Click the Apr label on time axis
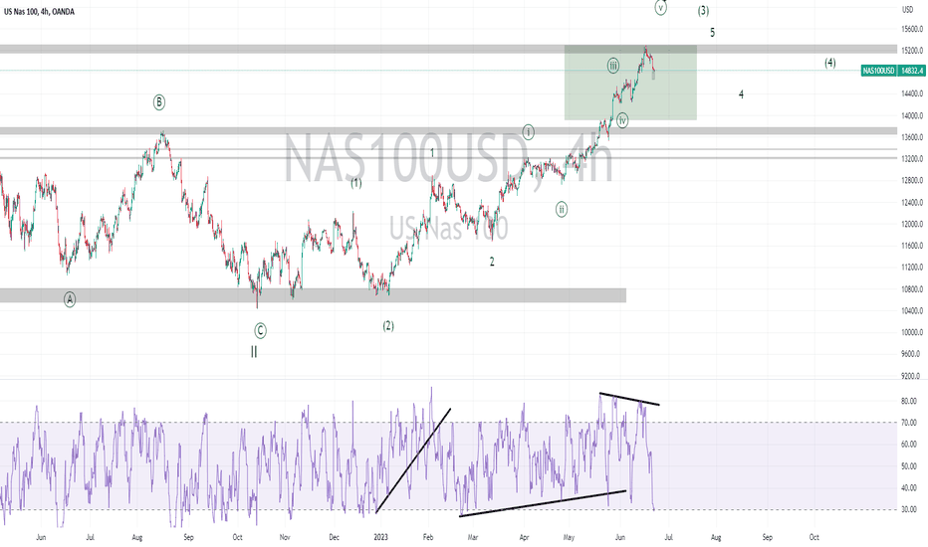928x547 pixels. point(524,537)
